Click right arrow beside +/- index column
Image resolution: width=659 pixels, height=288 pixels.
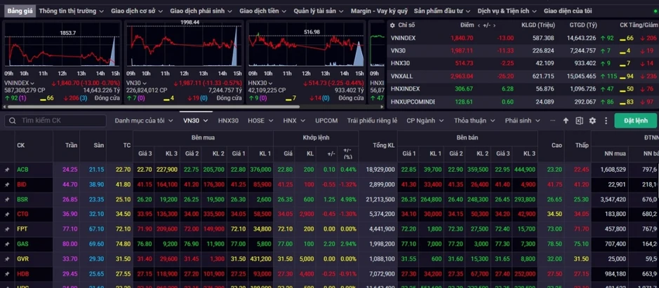pos(495,25)
